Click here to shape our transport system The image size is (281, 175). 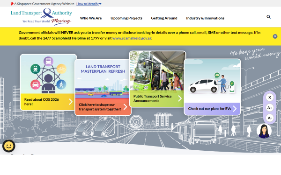tap(100, 107)
